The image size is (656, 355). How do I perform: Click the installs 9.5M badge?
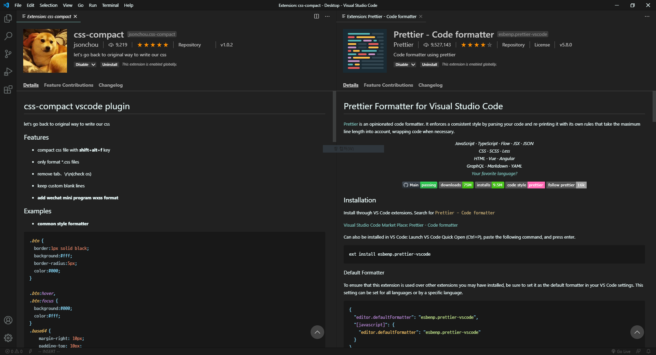coord(490,185)
